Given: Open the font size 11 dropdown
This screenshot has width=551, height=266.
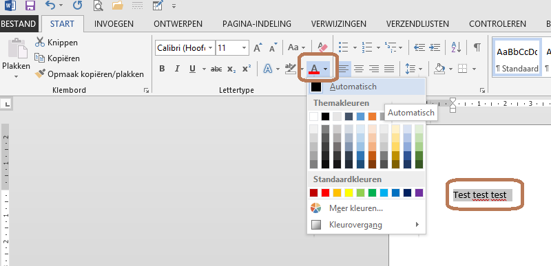Looking at the screenshot, I should pyautogui.click(x=244, y=48).
